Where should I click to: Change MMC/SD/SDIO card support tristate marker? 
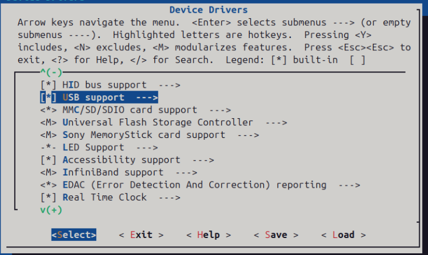tap(48, 110)
